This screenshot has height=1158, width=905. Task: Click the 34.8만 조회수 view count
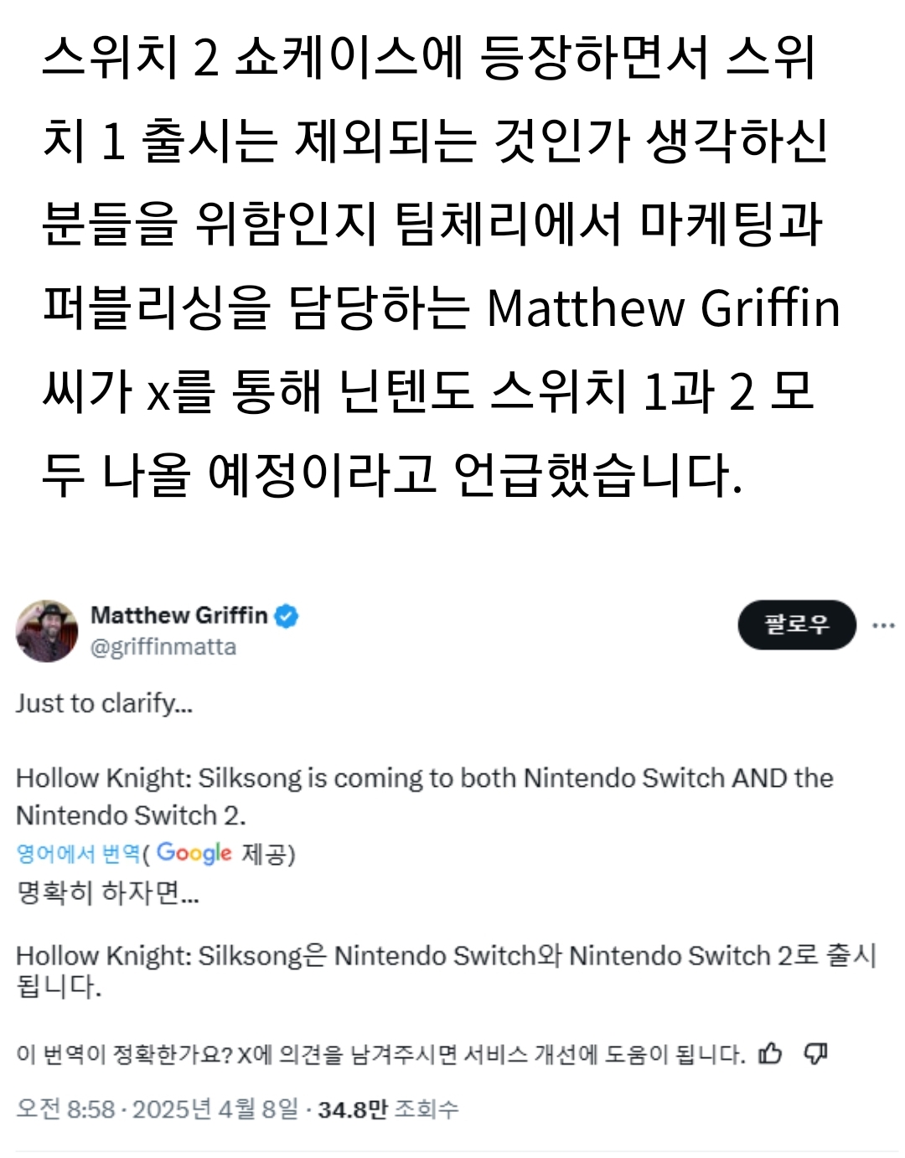click(388, 1109)
